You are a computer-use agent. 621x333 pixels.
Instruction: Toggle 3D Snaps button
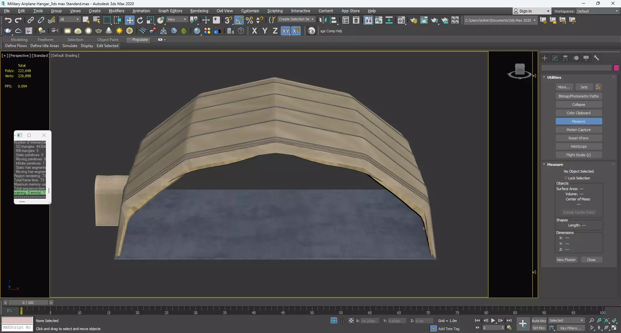[228, 20]
